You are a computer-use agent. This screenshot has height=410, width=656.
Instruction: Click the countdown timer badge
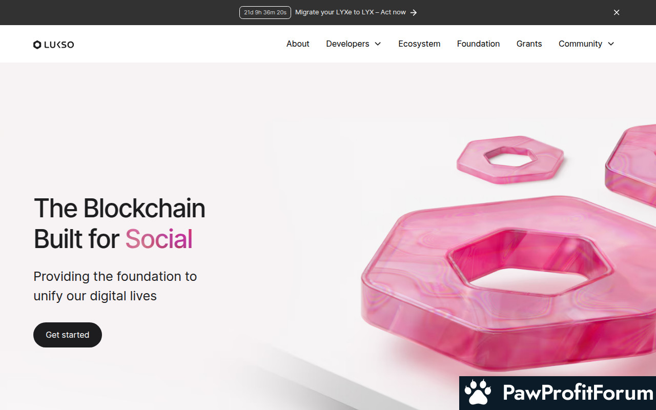[x=265, y=12]
